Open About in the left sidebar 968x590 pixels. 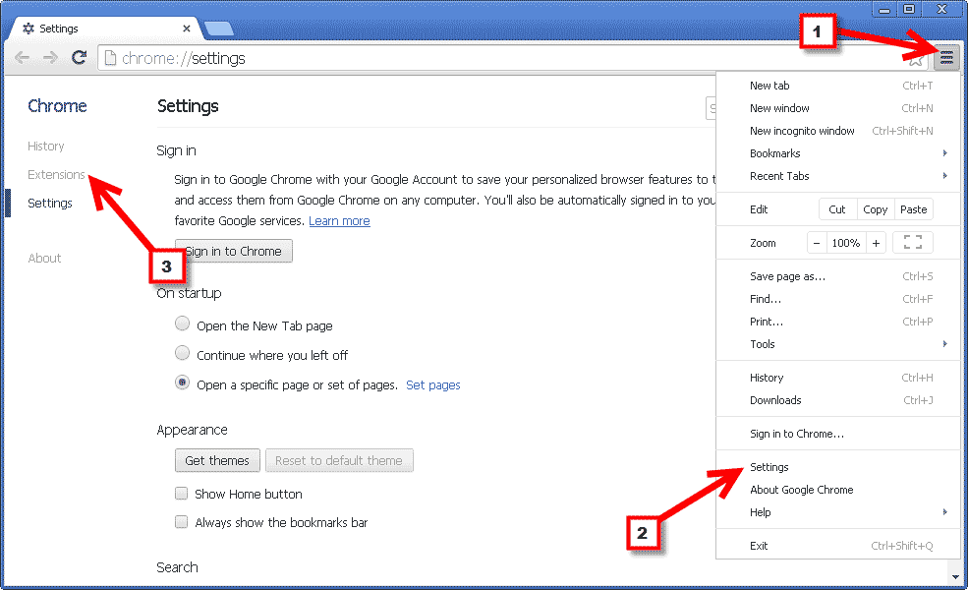[44, 259]
